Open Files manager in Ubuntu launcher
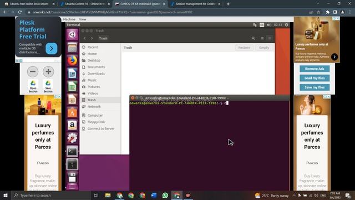The height and width of the screenshot is (200, 355). point(72,47)
